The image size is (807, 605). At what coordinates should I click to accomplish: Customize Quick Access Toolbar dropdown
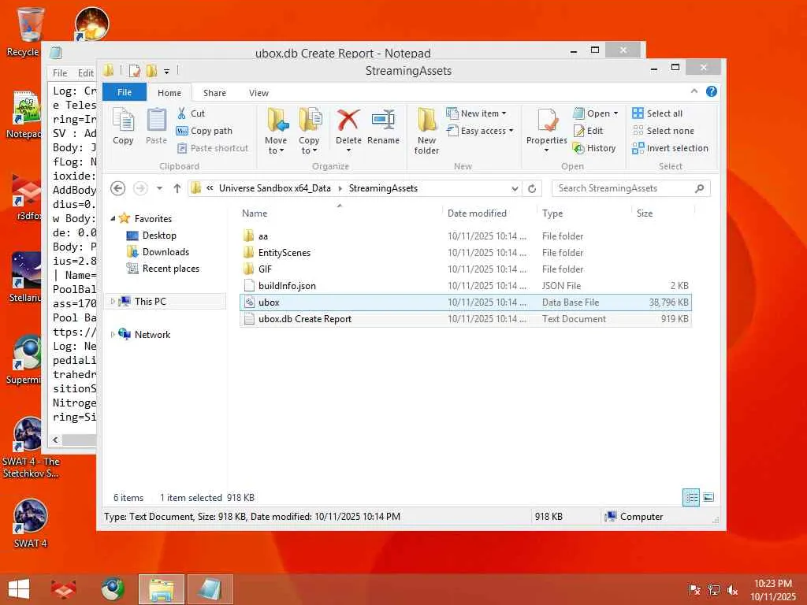coord(167,72)
